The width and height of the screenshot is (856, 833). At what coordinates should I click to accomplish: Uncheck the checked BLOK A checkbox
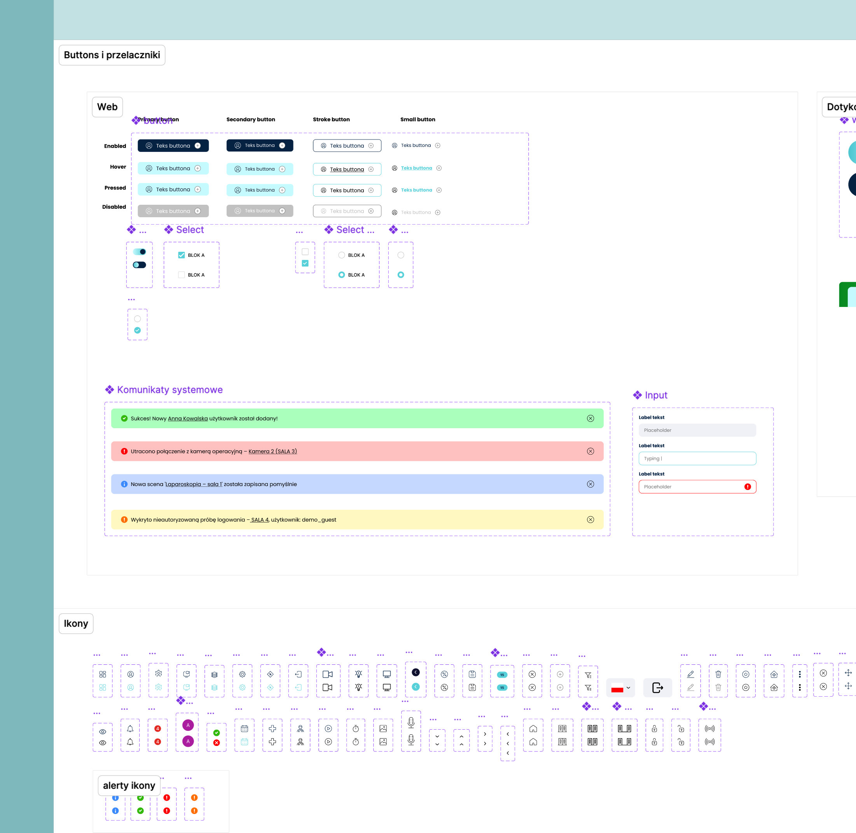click(x=182, y=255)
